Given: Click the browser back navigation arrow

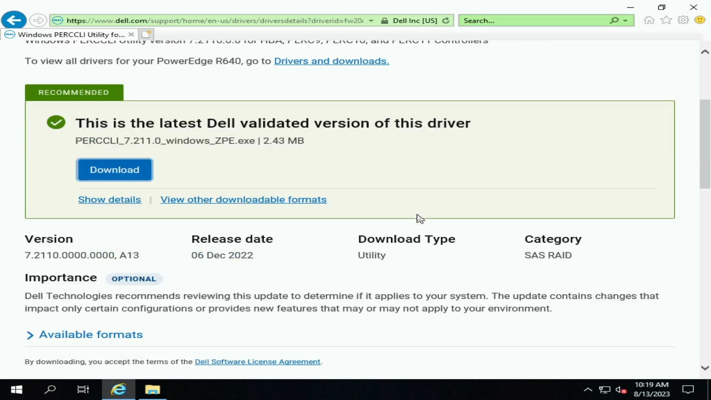Looking at the screenshot, I should (14, 20).
